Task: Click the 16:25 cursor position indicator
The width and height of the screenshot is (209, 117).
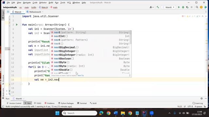Action: click(x=180, y=106)
